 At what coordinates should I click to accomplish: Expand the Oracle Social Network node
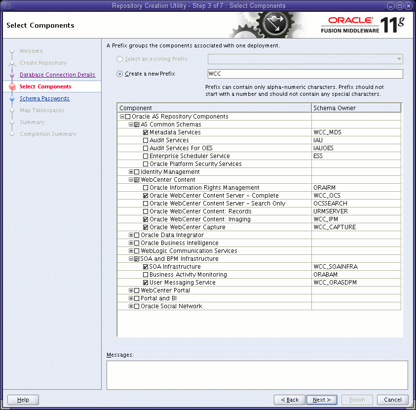[x=131, y=306]
